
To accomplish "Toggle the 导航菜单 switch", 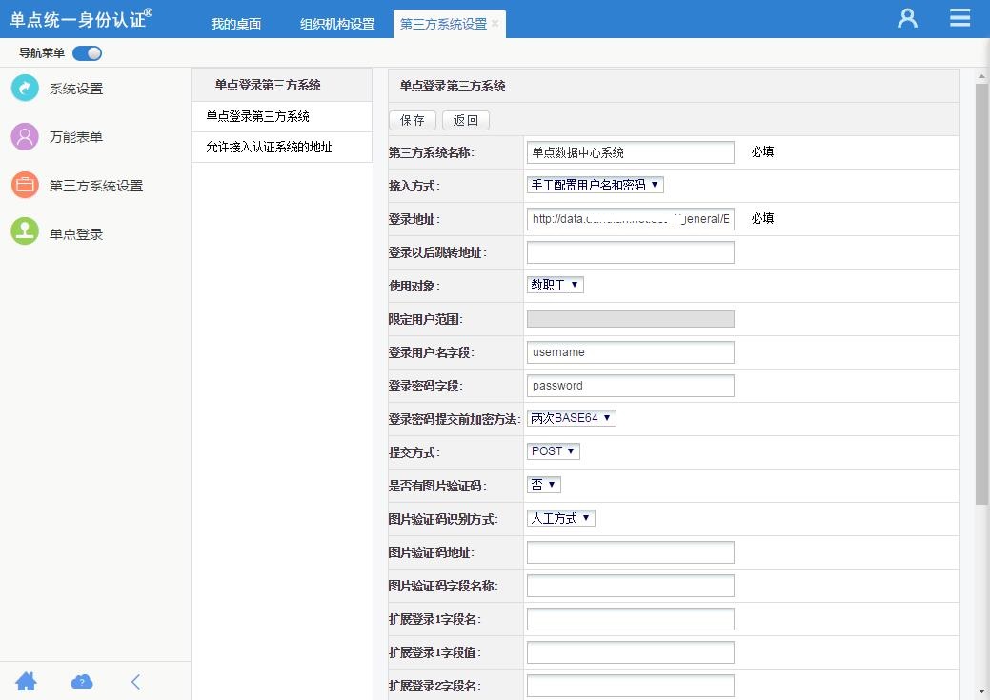I will click(87, 53).
